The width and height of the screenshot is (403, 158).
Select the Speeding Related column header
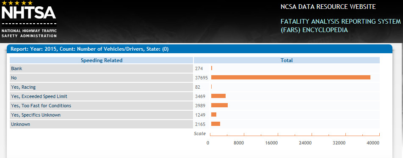(102, 60)
